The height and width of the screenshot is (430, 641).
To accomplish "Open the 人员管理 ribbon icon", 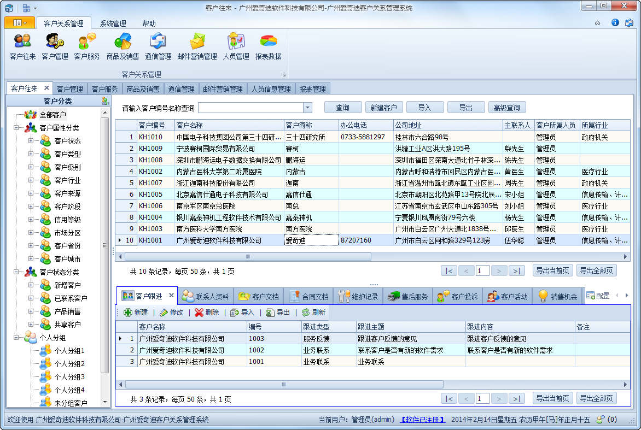I will pyautogui.click(x=235, y=45).
